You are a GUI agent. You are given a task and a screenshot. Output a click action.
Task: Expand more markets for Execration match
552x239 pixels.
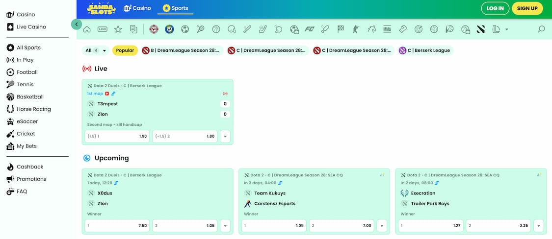pyautogui.click(x=538, y=226)
